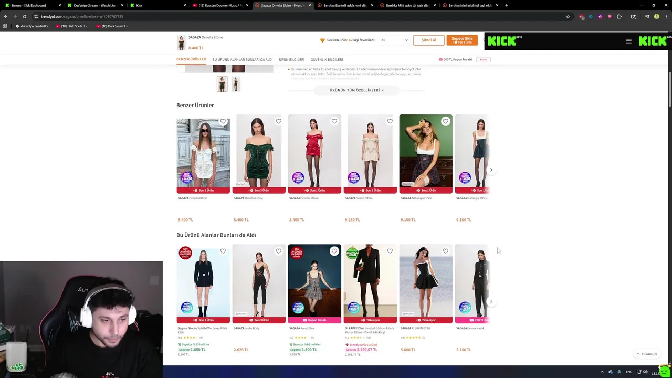Favorite the Susan Elbise card
Viewport: 672px width, 378px height.
pos(390,121)
